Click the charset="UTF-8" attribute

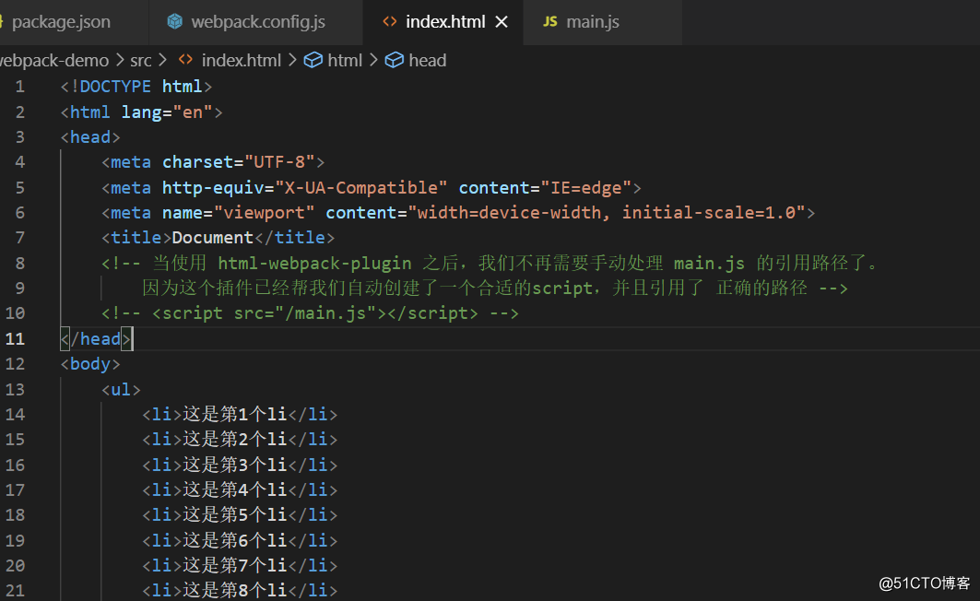[239, 162]
